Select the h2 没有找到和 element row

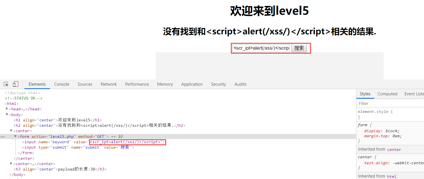point(99,125)
